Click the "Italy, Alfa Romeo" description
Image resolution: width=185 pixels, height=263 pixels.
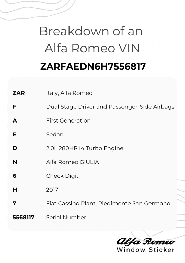pos(69,93)
